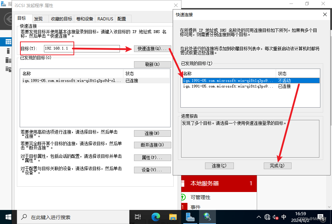This screenshot has width=332, height=224.
Task: Click the 连接(N) button
Action: tap(152, 133)
